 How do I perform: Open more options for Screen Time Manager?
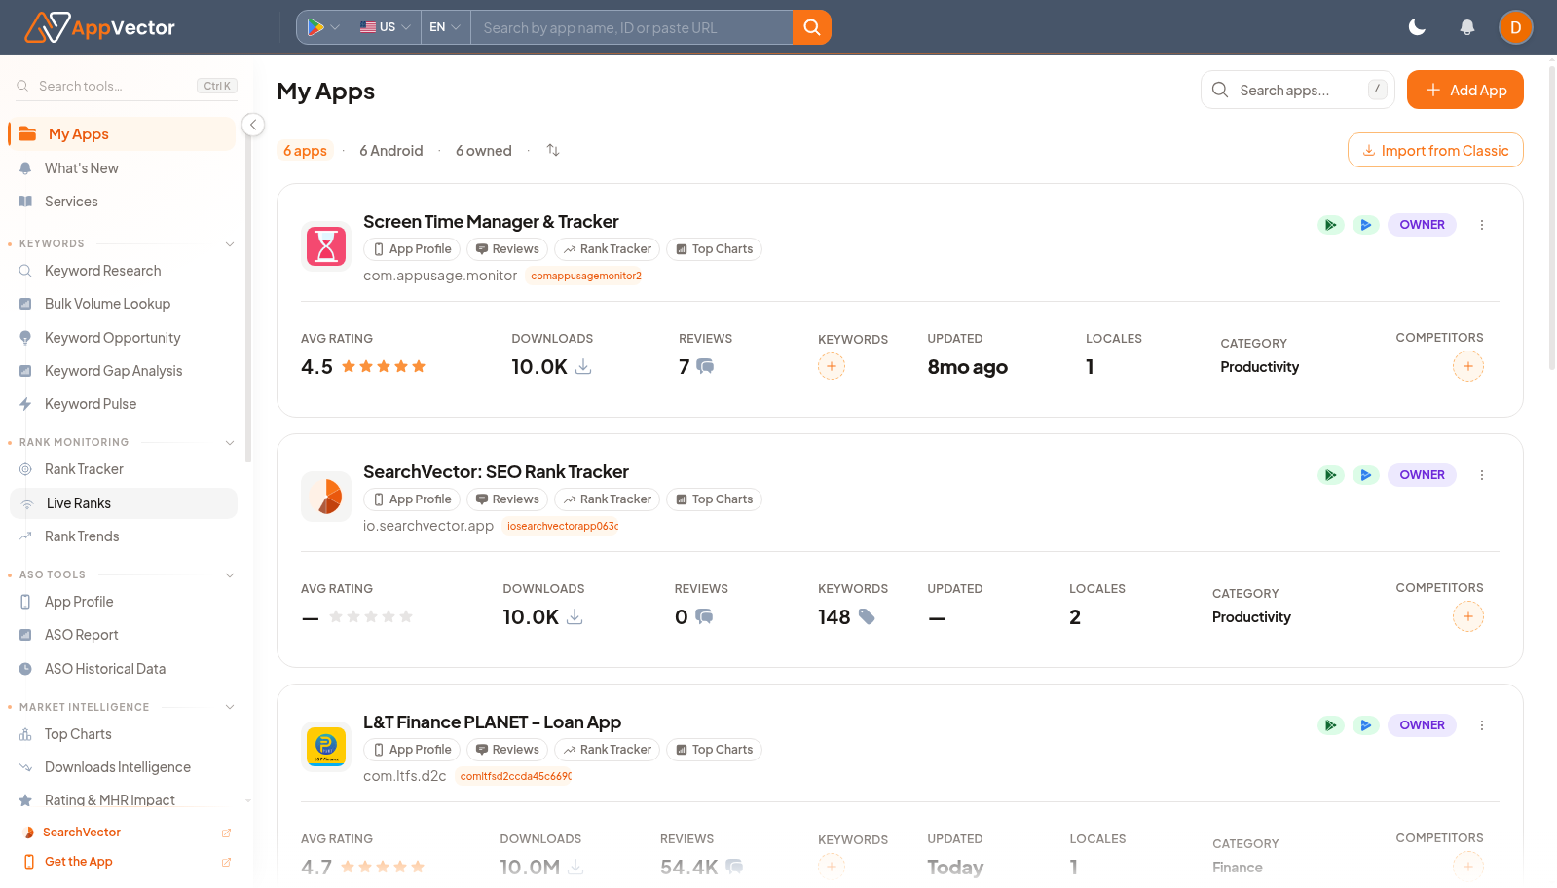[x=1482, y=225]
